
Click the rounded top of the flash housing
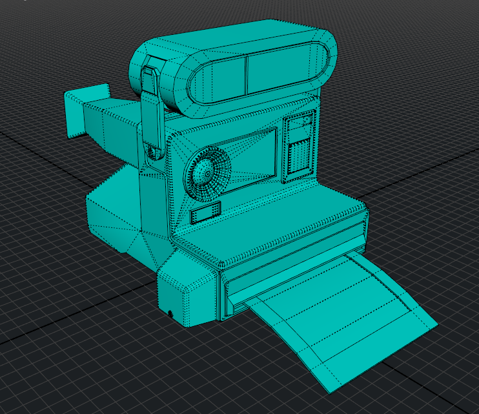coord(232,37)
